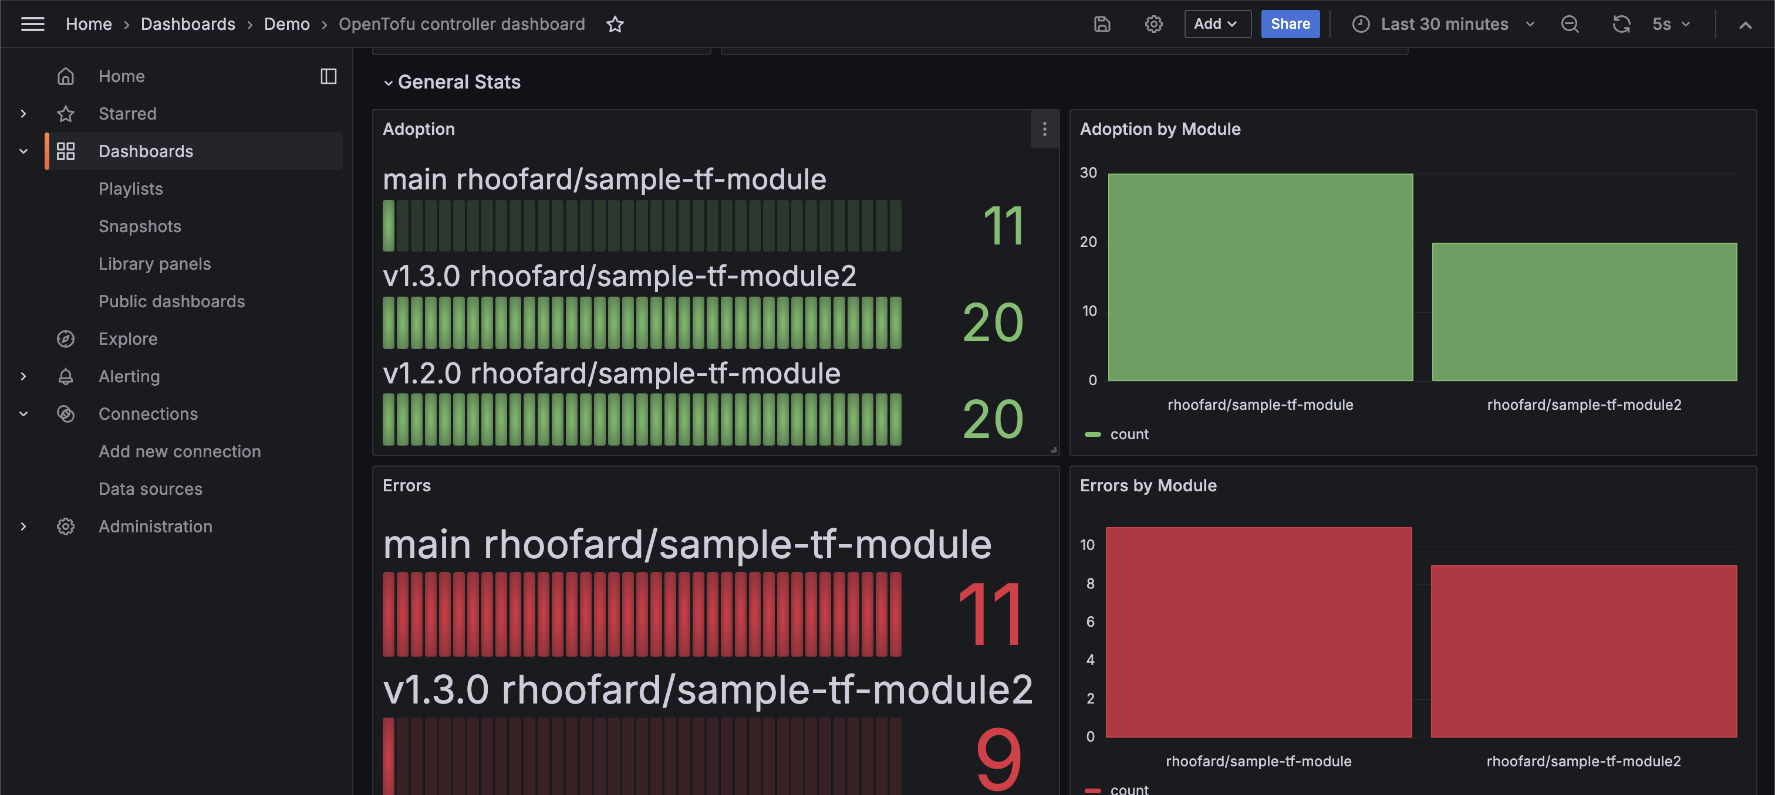Toggle the hamburger main menu
Viewport: 1775px width, 795px height.
pyautogui.click(x=32, y=24)
